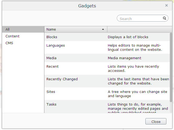
Task: Choose the Recent gadget
Action: click(x=52, y=66)
